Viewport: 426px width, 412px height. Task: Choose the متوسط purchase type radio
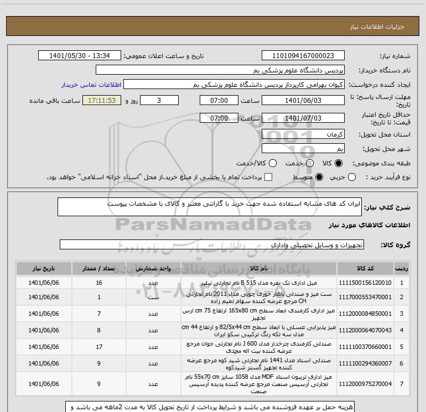pyautogui.click(x=319, y=178)
